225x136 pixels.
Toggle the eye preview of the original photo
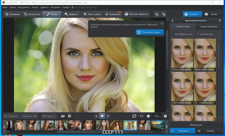(x=63, y=116)
